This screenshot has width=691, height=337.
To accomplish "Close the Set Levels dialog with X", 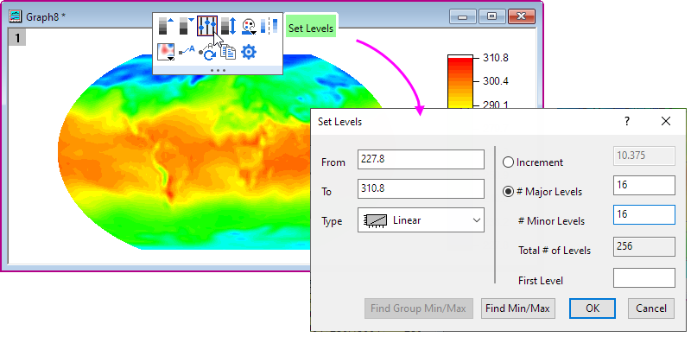I will click(665, 121).
